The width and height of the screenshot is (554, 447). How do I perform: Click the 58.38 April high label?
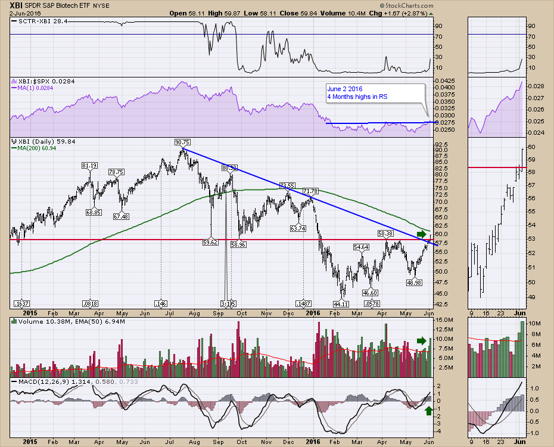point(385,234)
